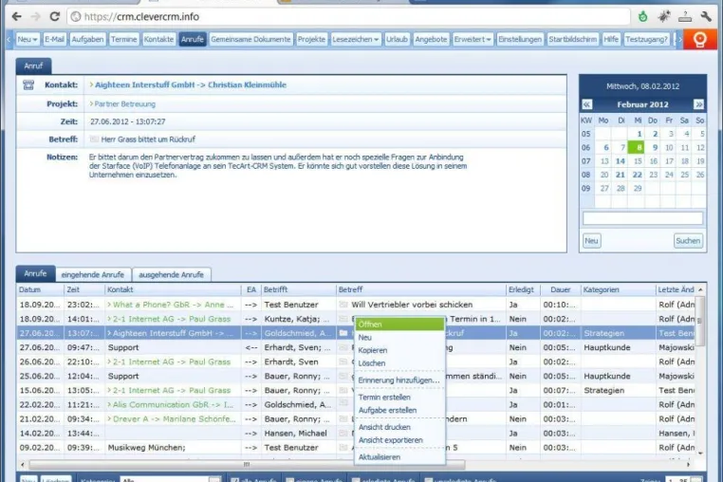Open the Lesezeichen dropdown menu
Viewport: 723px width, 482px height.
pos(355,39)
